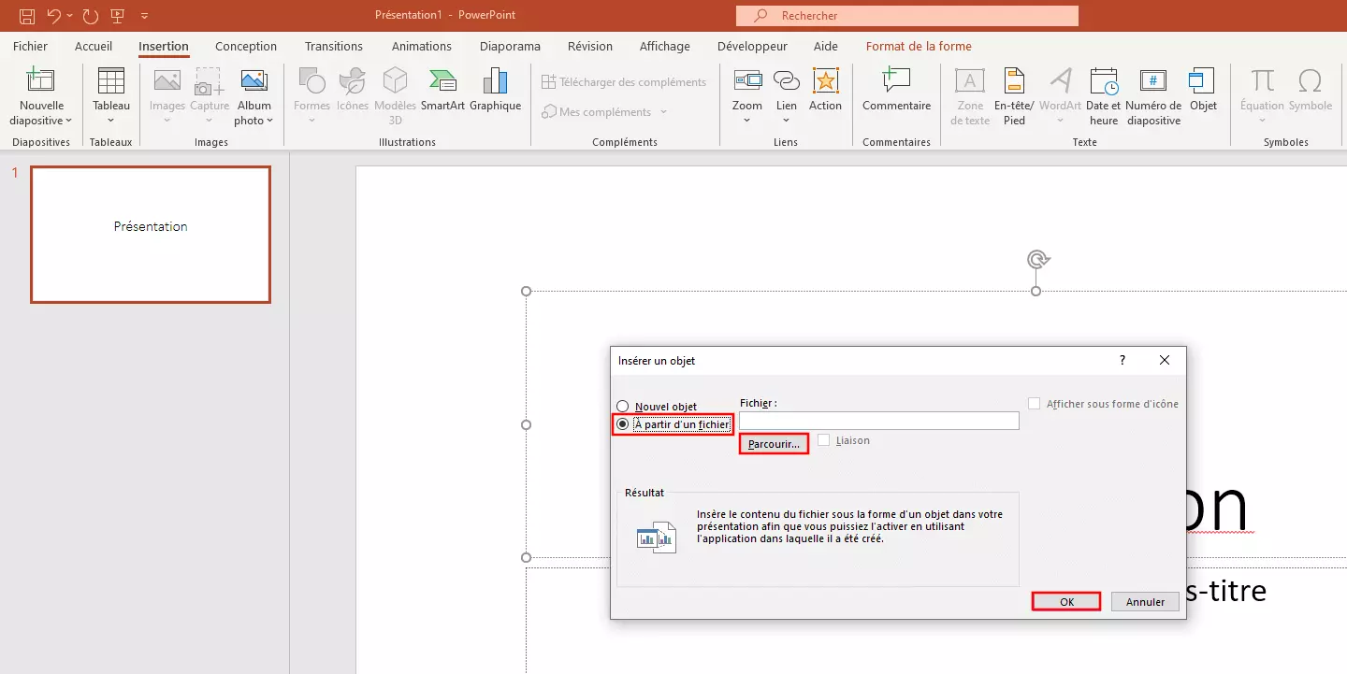1347x674 pixels.
Task: Click the Icônes icon
Action: (x=353, y=81)
